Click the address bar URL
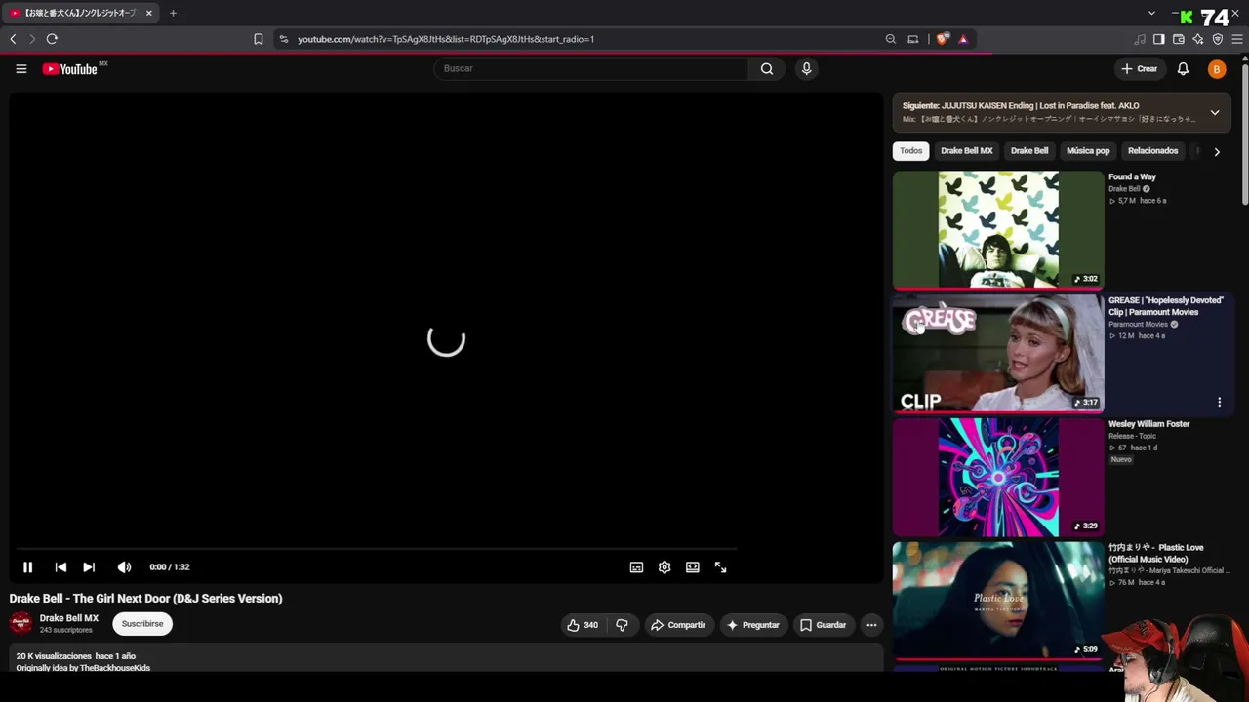Screen dimensions: 1249x702 coord(446,39)
